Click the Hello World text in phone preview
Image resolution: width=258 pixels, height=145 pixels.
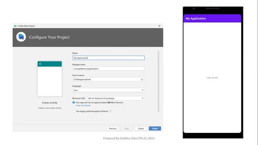coord(212,78)
